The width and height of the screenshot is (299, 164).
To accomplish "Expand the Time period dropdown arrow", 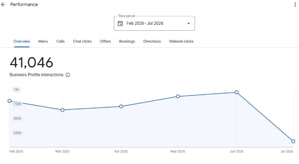I will [x=188, y=24].
